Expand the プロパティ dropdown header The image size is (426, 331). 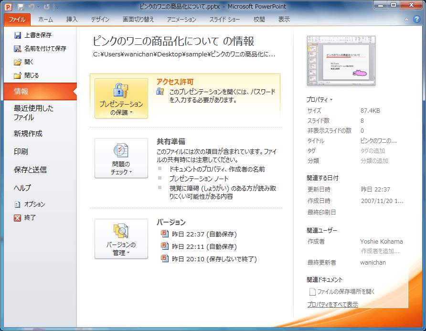[x=319, y=100]
